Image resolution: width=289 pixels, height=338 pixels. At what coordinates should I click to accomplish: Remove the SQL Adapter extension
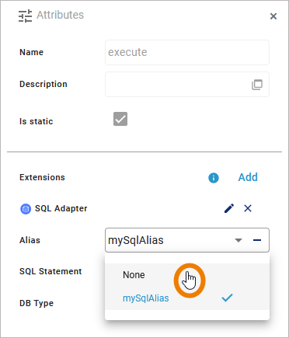click(x=248, y=208)
